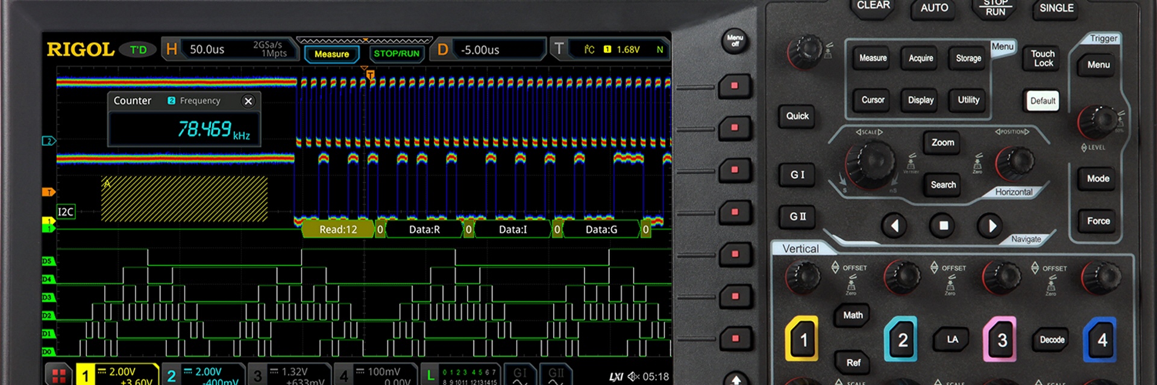Viewport: 1157px width, 385px height.
Task: Push the front-panel G I key
Action: [x=797, y=174]
